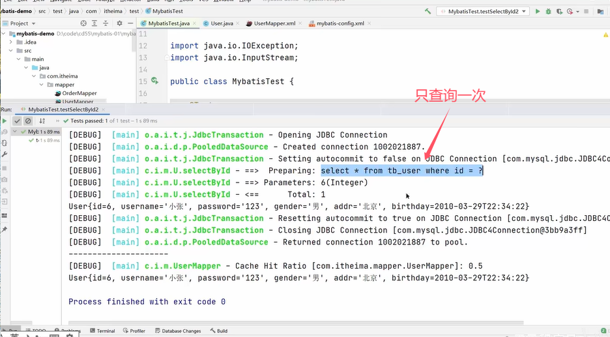The height and width of the screenshot is (337, 610).
Task: Expand the .idea folder
Action: pyautogui.click(x=11, y=42)
